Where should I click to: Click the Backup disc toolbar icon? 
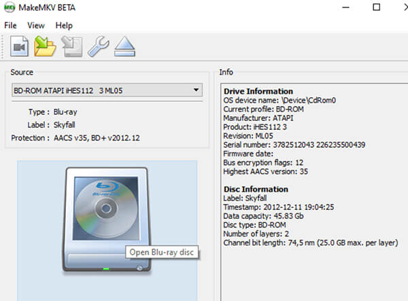click(72, 46)
